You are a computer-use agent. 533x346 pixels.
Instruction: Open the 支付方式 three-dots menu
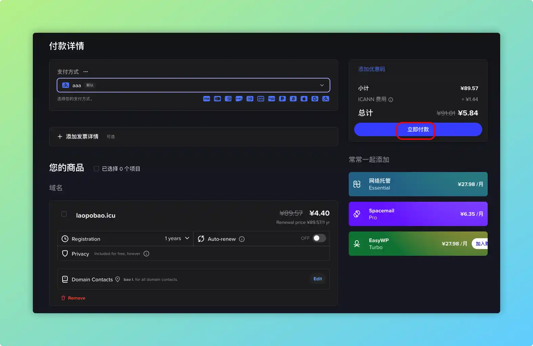(86, 72)
